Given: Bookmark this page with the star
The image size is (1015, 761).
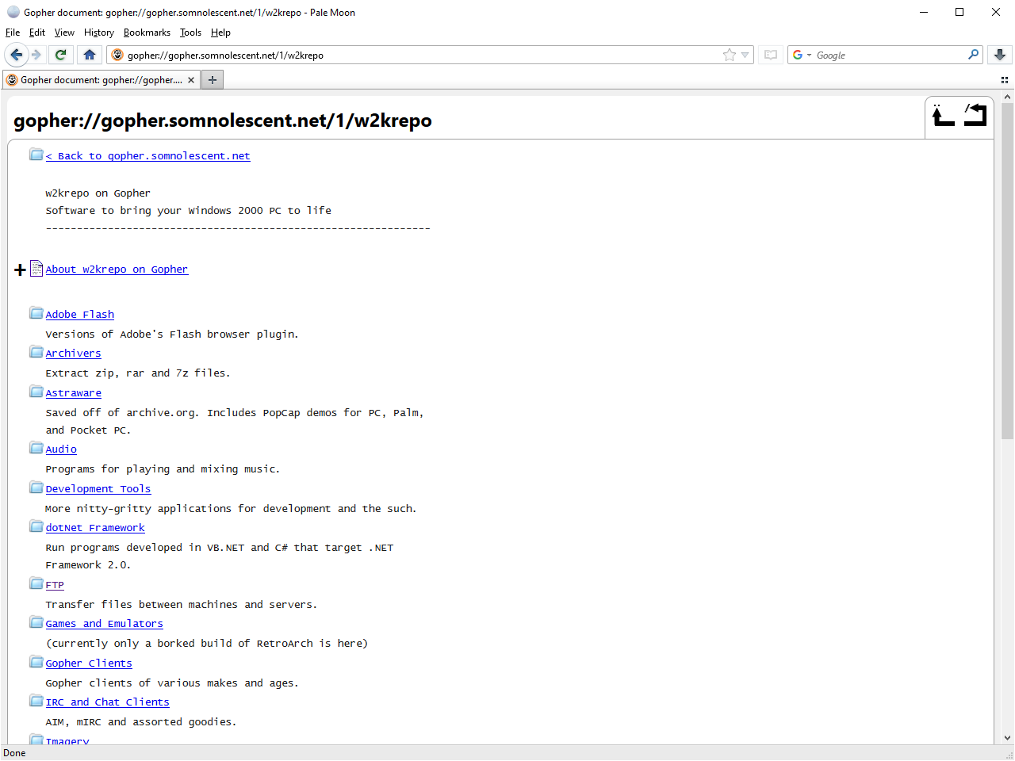Looking at the screenshot, I should [729, 55].
